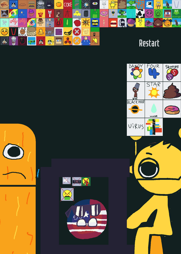The width and height of the screenshot is (181, 254).
Task: Choose the purple cupcake tile
Action: click(x=32, y=14)
